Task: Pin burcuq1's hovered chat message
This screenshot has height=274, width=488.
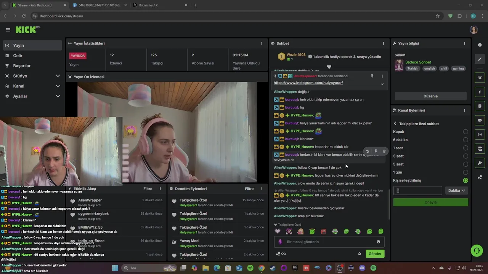Action: coord(376,151)
